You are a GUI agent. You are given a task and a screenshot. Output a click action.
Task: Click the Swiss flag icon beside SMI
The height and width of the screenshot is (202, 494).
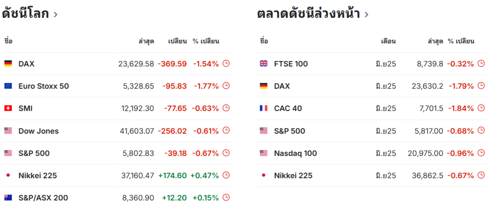8,108
